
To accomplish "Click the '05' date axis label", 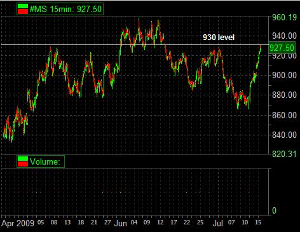I will (x=41, y=222).
